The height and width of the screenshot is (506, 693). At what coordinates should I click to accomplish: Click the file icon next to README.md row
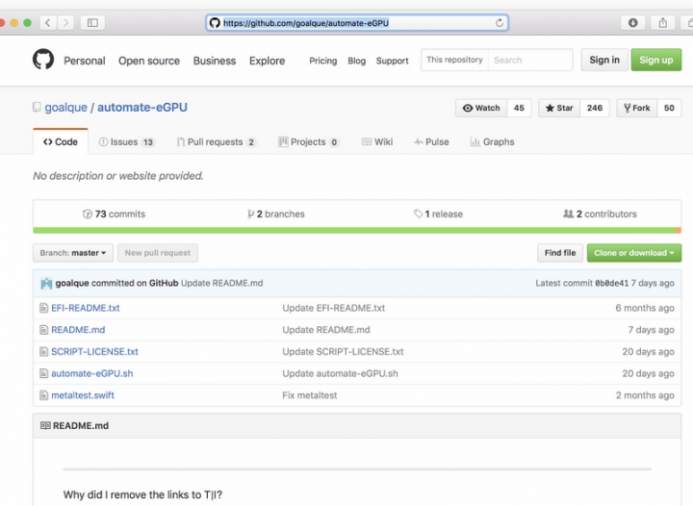click(x=43, y=330)
